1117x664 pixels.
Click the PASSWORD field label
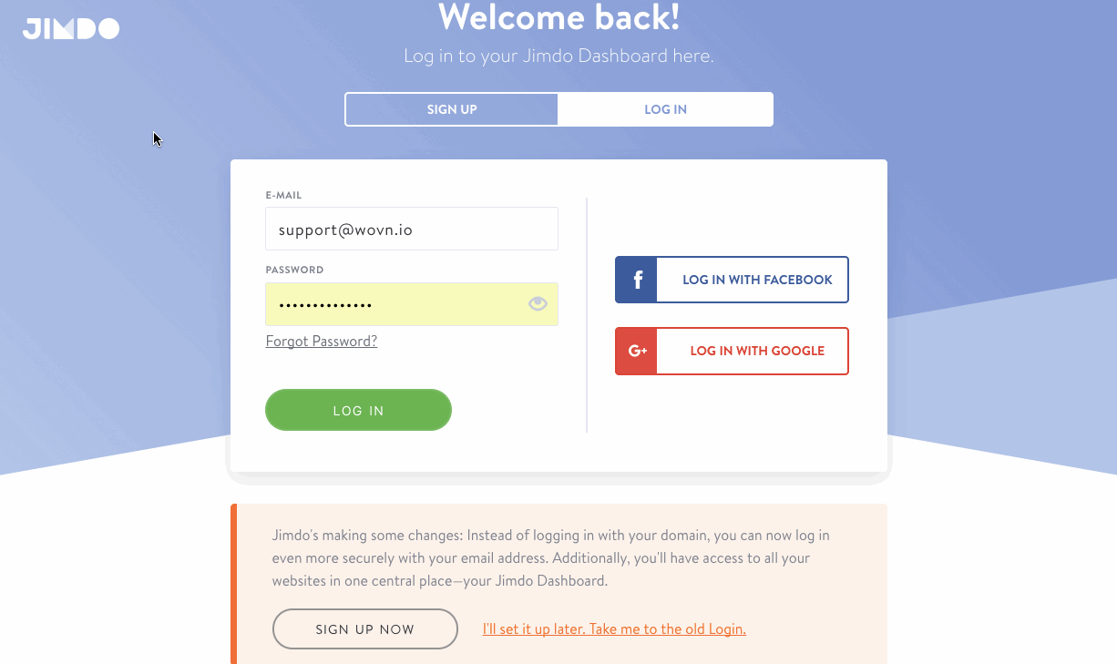[x=294, y=271]
